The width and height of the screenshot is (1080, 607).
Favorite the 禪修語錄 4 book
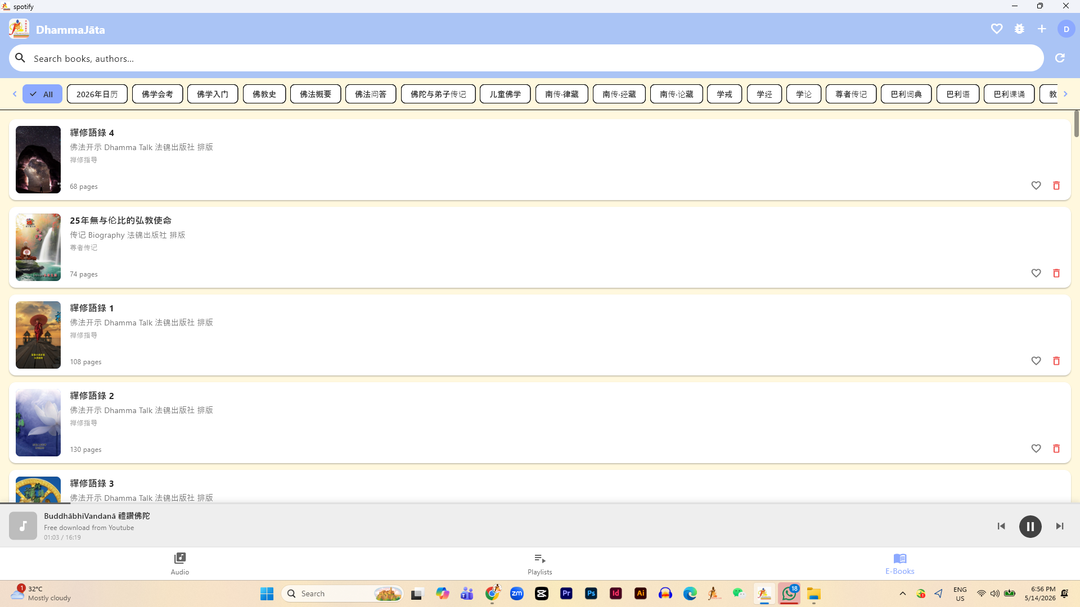1036,185
